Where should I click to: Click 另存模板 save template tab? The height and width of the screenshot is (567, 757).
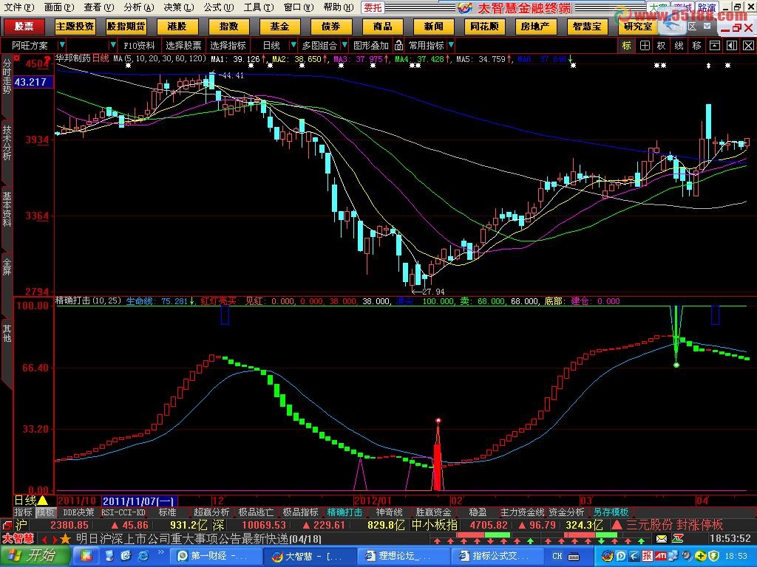click(611, 512)
